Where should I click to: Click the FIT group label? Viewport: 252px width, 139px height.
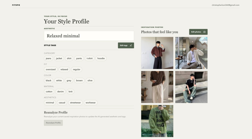(45, 64)
